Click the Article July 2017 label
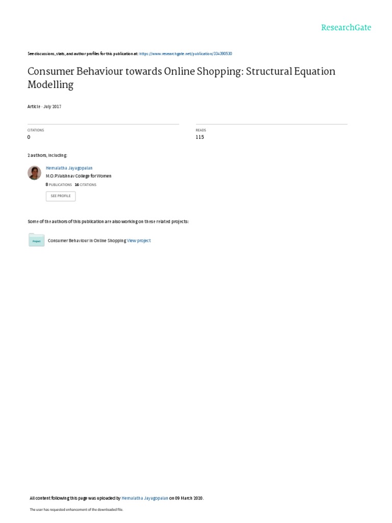The image size is (392, 523). click(44, 106)
